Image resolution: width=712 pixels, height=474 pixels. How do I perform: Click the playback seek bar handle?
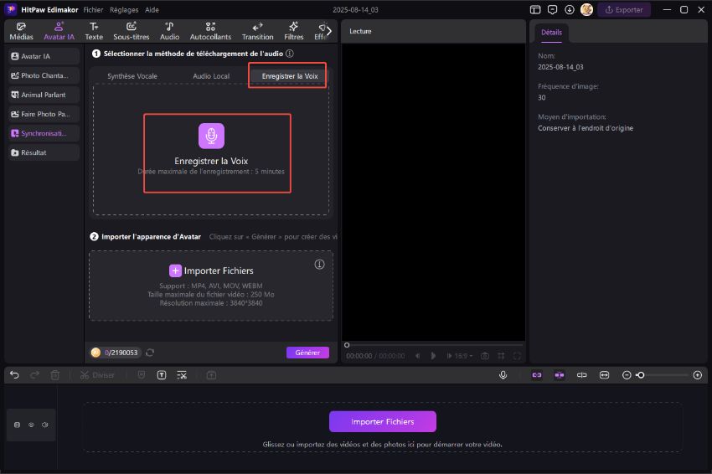(x=347, y=345)
